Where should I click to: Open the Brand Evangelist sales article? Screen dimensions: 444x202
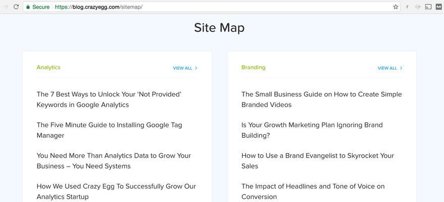click(x=318, y=161)
